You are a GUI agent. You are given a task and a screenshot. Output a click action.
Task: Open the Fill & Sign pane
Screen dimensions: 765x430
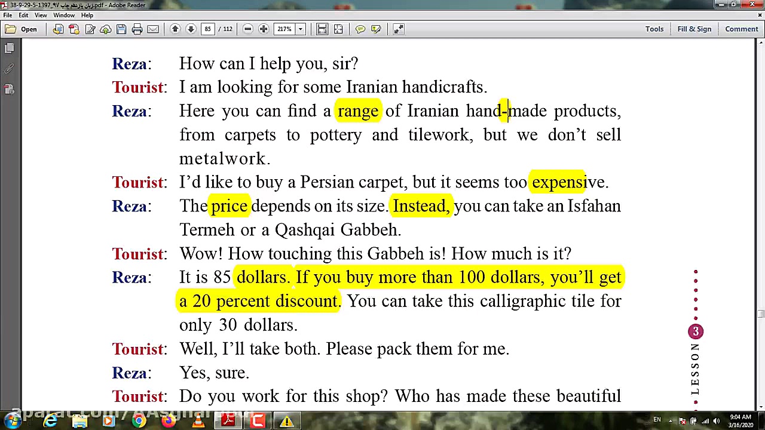click(694, 29)
